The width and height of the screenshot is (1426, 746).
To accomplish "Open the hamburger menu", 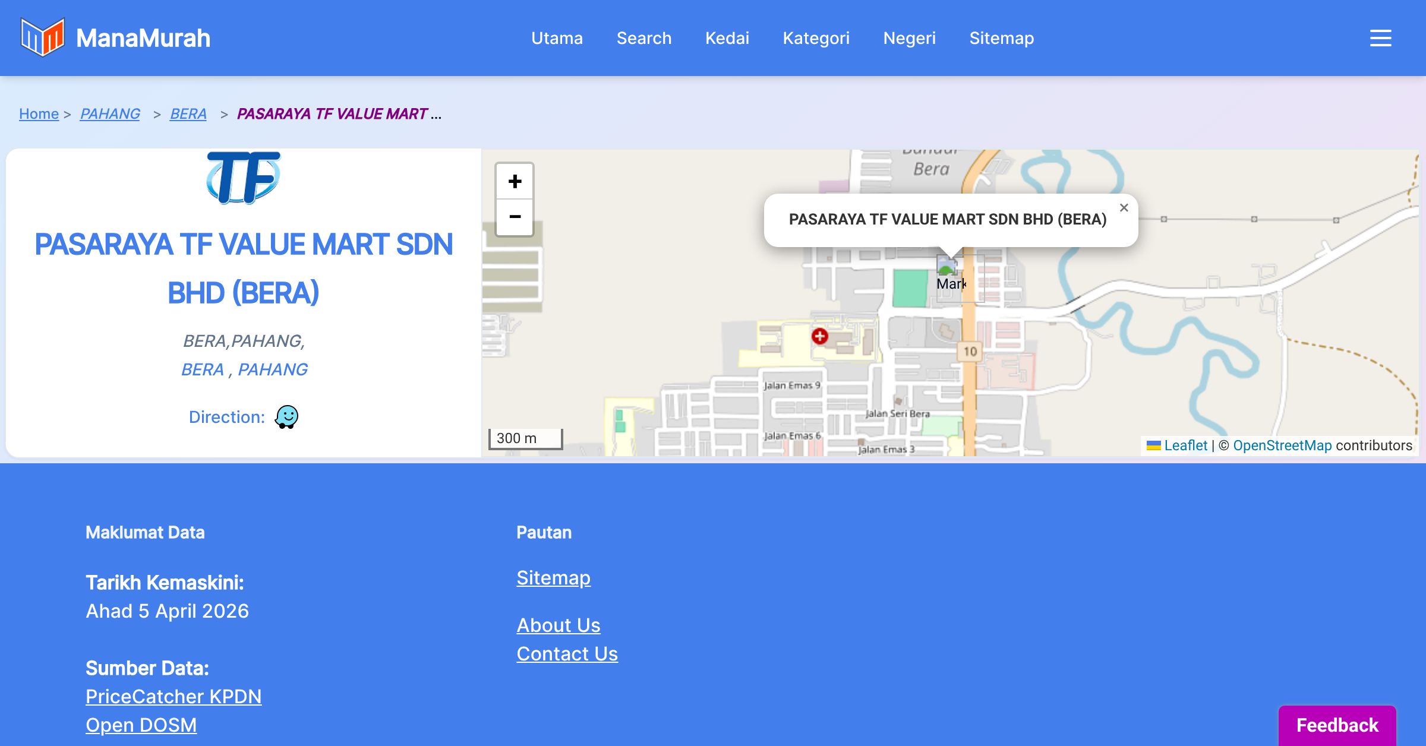I will (x=1380, y=38).
